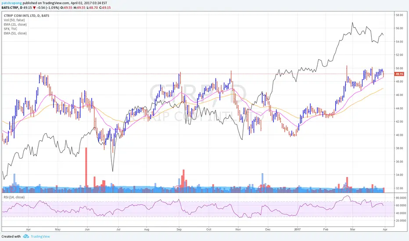
Task: Click the 40.00 price axis label
Action: (399, 135)
